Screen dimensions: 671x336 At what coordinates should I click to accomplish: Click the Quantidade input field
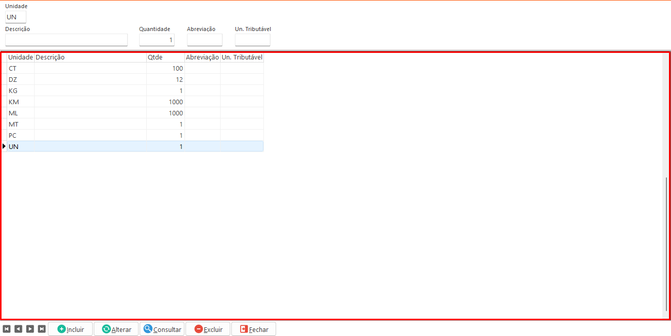coord(156,40)
